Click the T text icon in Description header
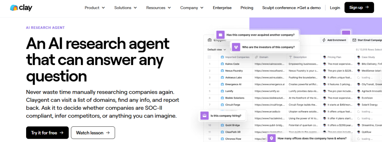382x142 pixels. 290,57
